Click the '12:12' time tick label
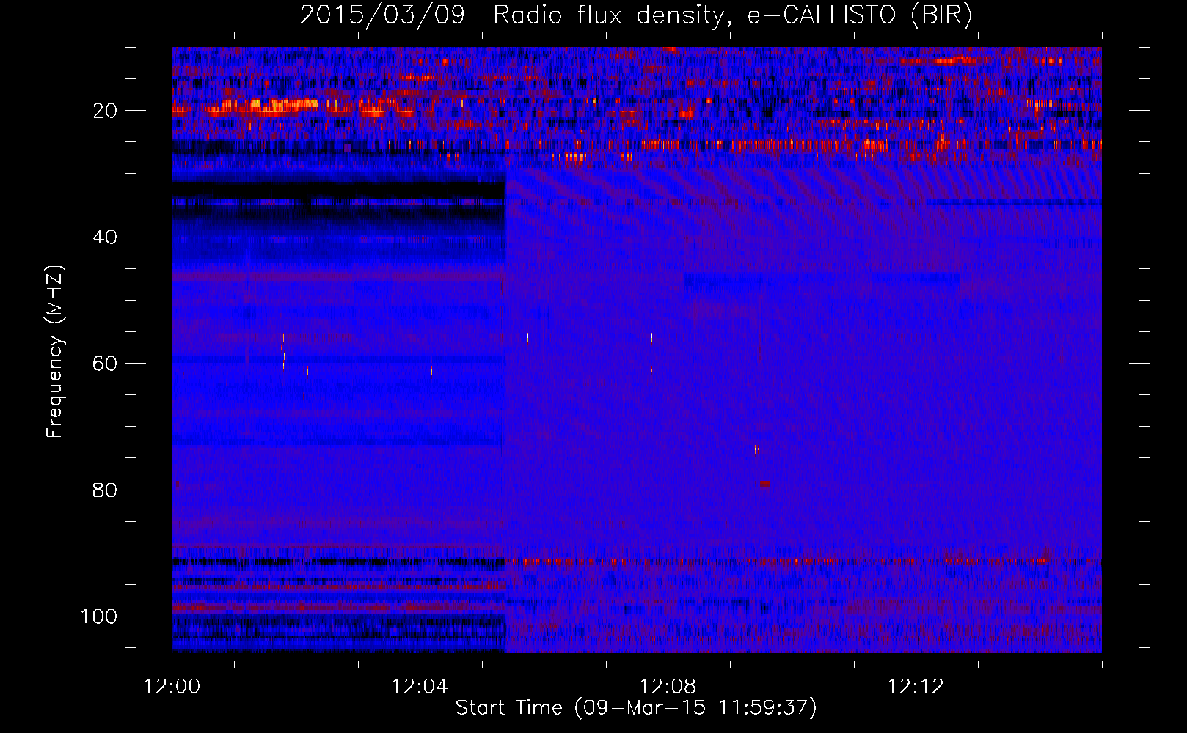This screenshot has height=733, width=1187. [916, 687]
